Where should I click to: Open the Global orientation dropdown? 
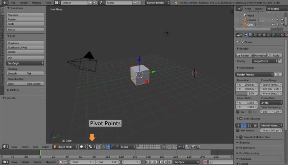(x=127, y=147)
